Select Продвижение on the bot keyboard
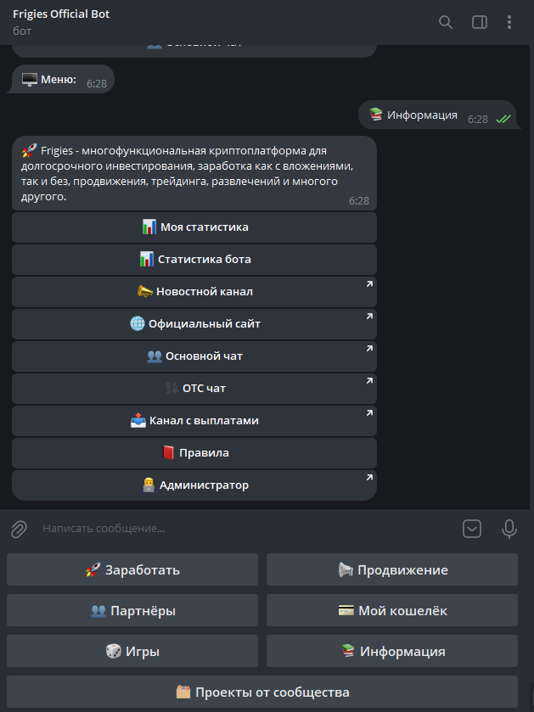534x712 pixels. pos(392,569)
